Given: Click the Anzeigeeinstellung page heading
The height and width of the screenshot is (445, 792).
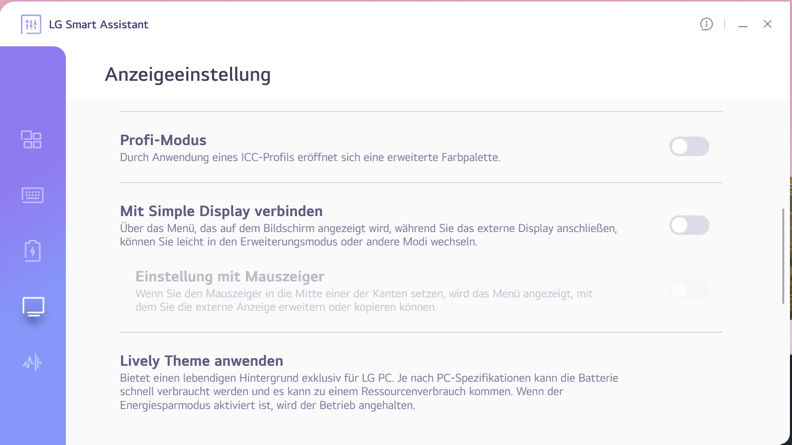Looking at the screenshot, I should pos(188,75).
